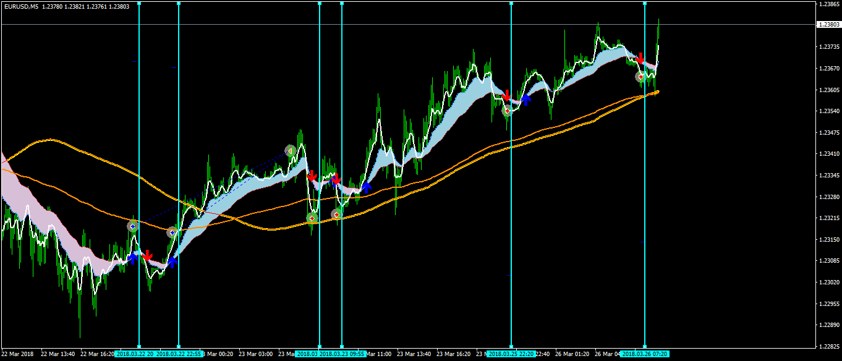Screen dimensions: 842x361
Task: Click the current price label 1.23803
Action: (x=828, y=25)
